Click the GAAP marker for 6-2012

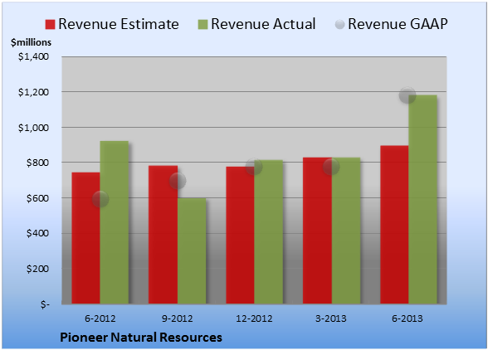coord(100,199)
